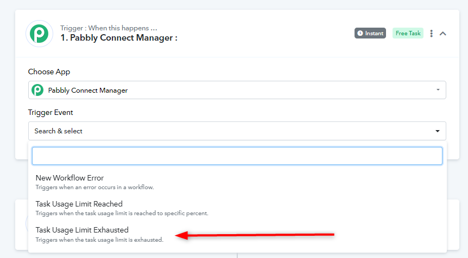Screen dimensions: 468x258
Task: Open the Choose App dropdown arrow
Action: coord(438,89)
